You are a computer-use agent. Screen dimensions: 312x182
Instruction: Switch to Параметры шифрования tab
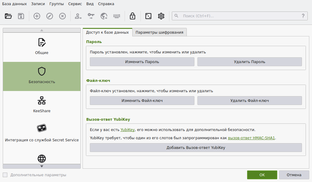click(159, 32)
